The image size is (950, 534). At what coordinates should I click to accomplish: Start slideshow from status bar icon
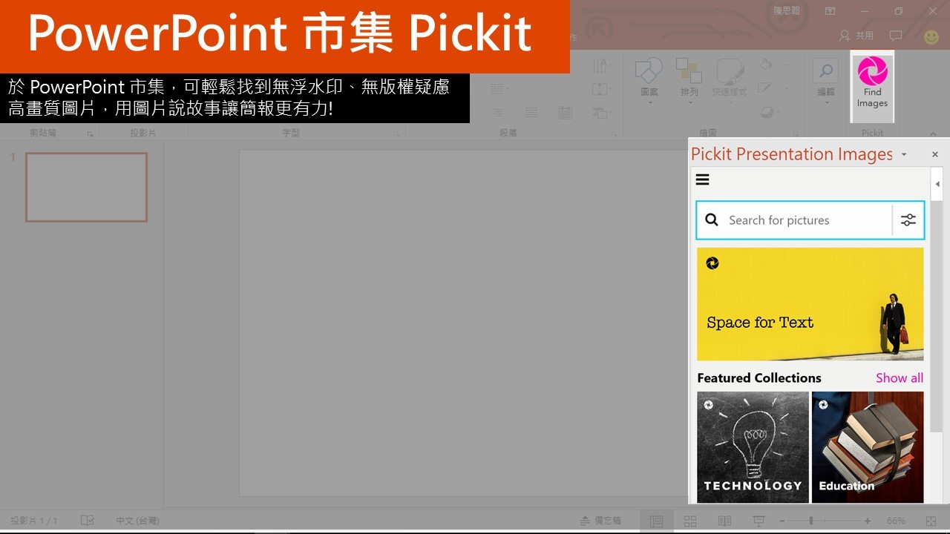click(x=759, y=521)
